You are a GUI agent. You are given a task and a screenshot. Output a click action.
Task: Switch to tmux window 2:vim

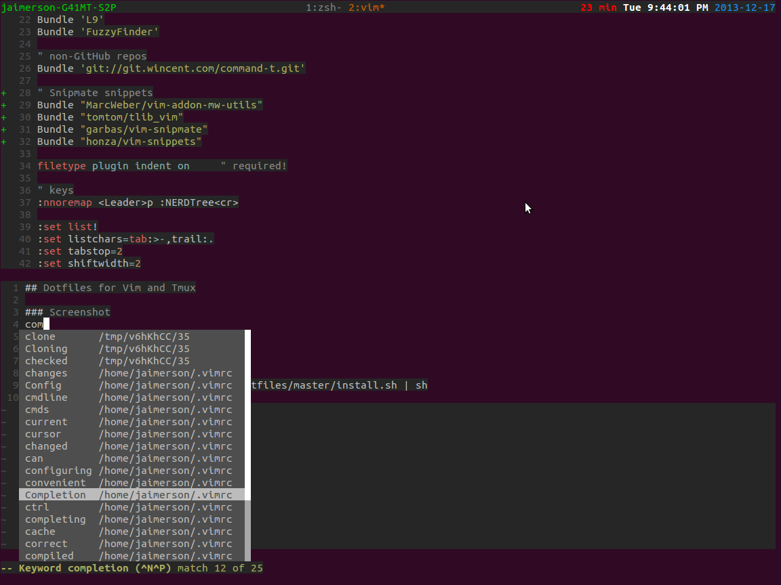point(367,7)
